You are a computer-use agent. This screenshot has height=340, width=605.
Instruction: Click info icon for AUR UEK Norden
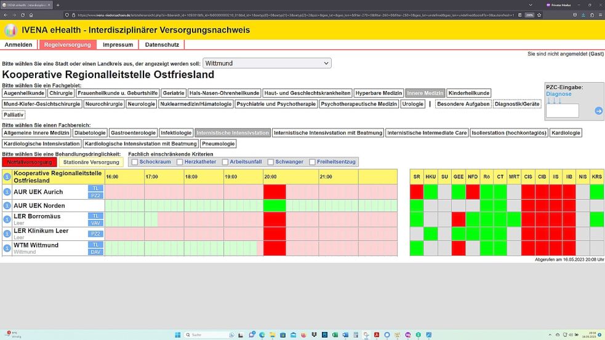click(7, 205)
